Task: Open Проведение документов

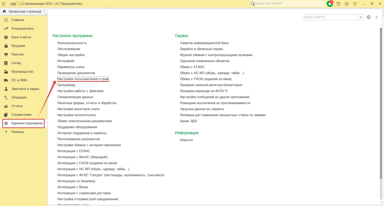Action: point(76,73)
